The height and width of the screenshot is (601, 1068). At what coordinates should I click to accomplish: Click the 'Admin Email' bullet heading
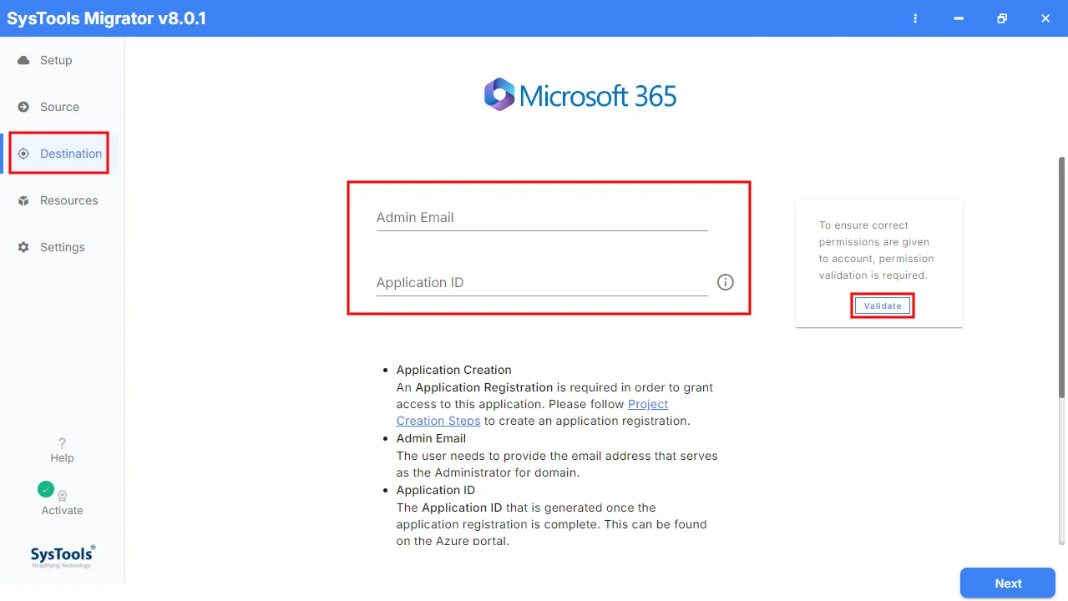pos(431,438)
